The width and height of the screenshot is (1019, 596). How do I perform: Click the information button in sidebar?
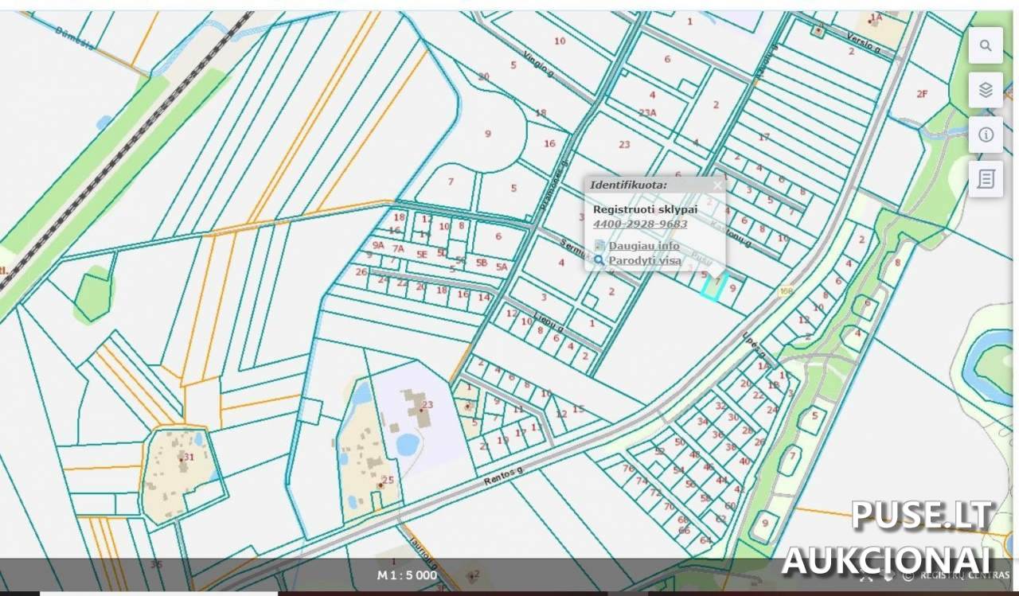click(986, 134)
